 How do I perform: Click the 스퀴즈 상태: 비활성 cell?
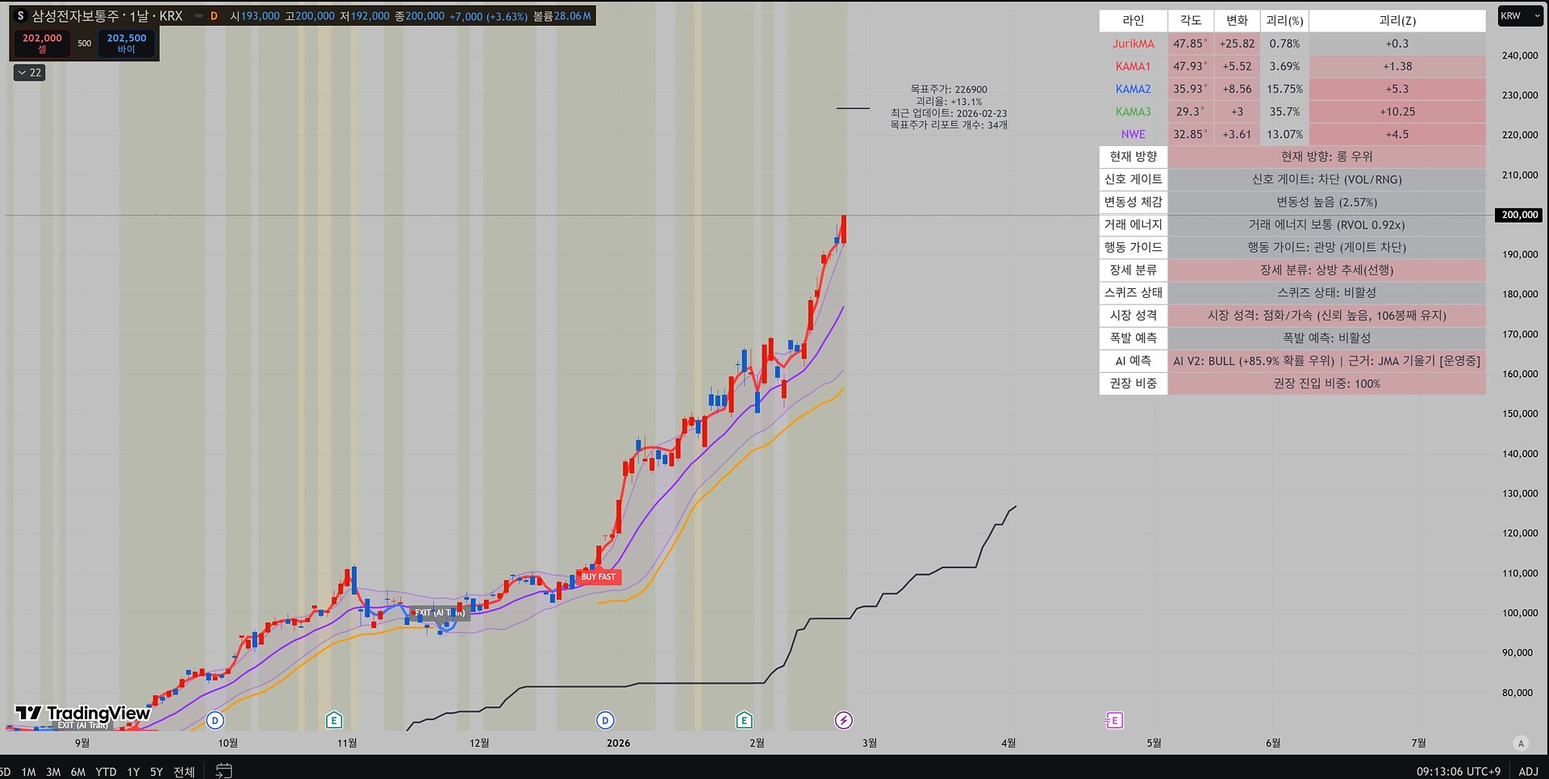point(1326,292)
